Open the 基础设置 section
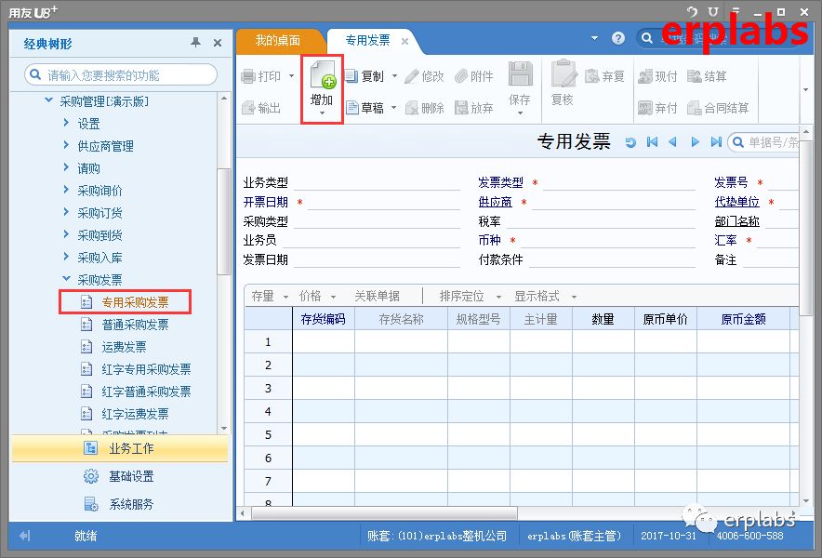This screenshot has height=558, width=822. coord(120,476)
